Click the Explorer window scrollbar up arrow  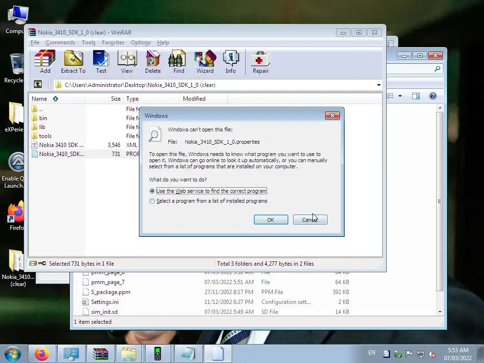tap(440, 108)
